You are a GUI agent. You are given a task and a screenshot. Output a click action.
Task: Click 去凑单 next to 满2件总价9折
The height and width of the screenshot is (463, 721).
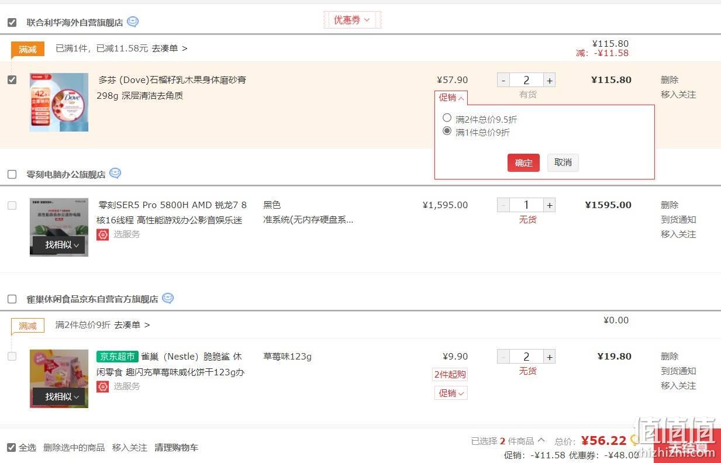[132, 324]
